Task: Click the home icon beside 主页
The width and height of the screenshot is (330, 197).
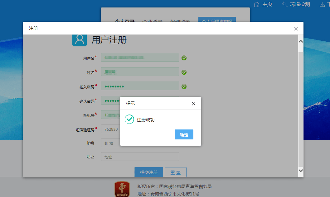Action: (257, 4)
